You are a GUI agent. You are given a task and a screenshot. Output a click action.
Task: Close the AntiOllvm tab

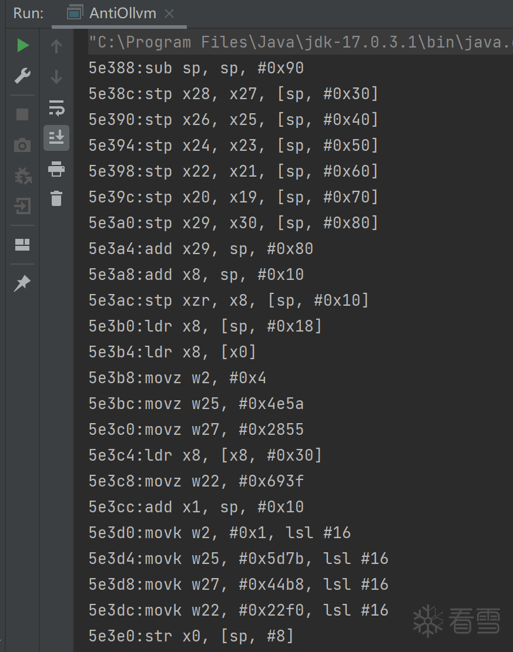pyautogui.click(x=169, y=13)
